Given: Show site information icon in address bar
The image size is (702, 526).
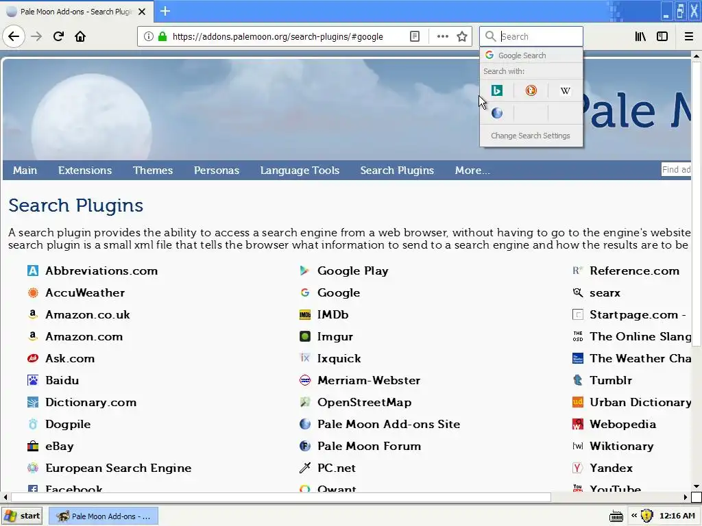Looking at the screenshot, I should [148, 36].
